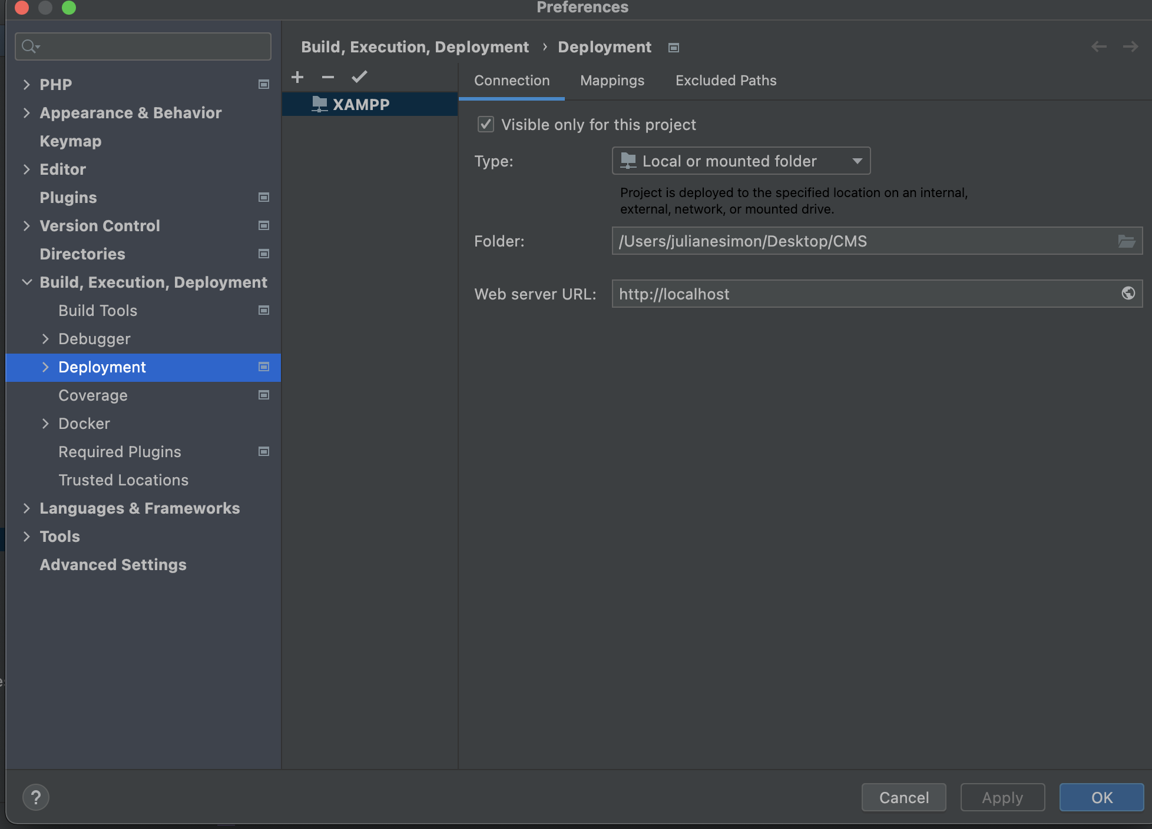Select Coverage settings
Image resolution: width=1152 pixels, height=829 pixels.
click(93, 395)
